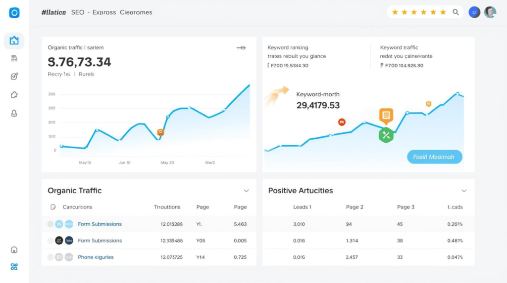Click the 0.725 cell
Image resolution: width=507 pixels, height=283 pixels.
[x=240, y=257]
